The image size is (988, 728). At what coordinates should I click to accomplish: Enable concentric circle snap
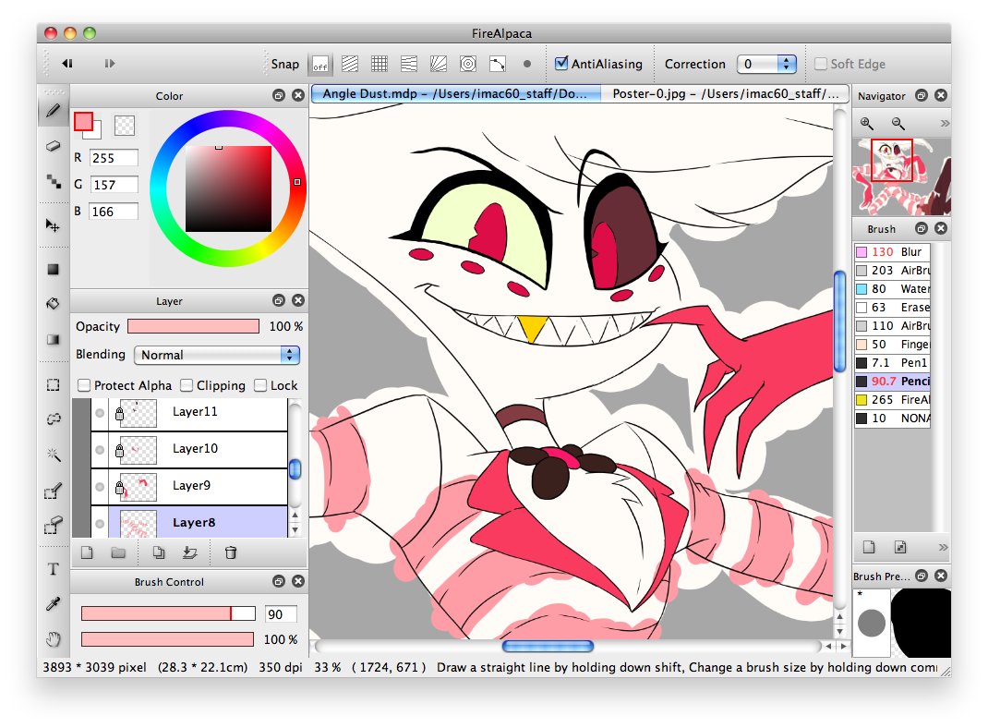coord(468,64)
